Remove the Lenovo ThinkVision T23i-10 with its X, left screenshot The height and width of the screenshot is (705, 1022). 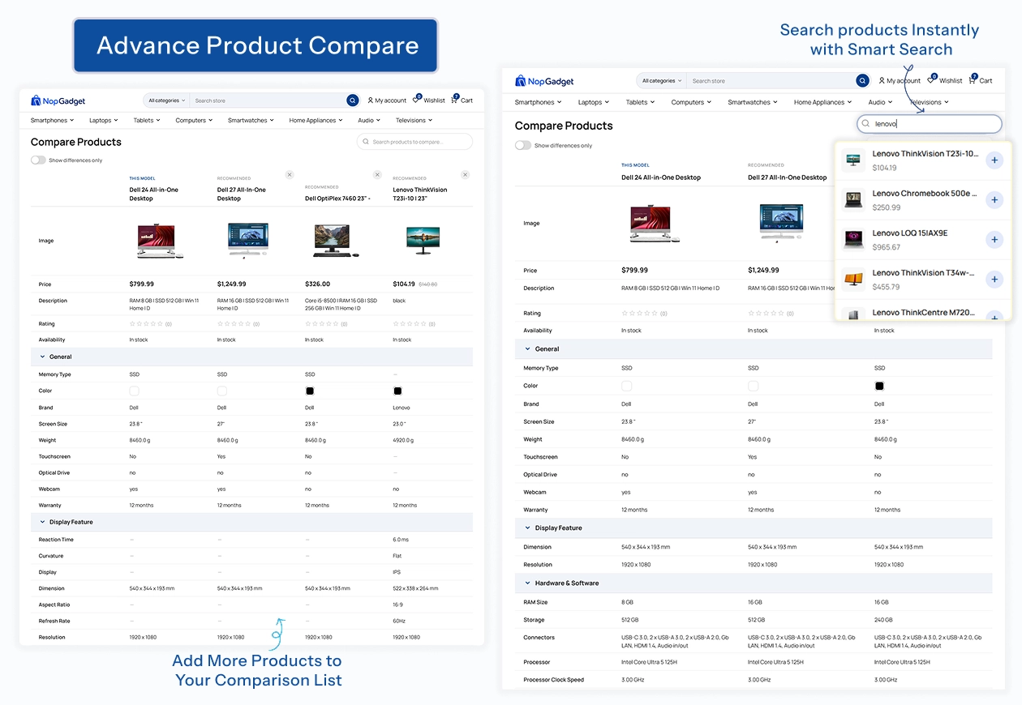[x=465, y=174]
